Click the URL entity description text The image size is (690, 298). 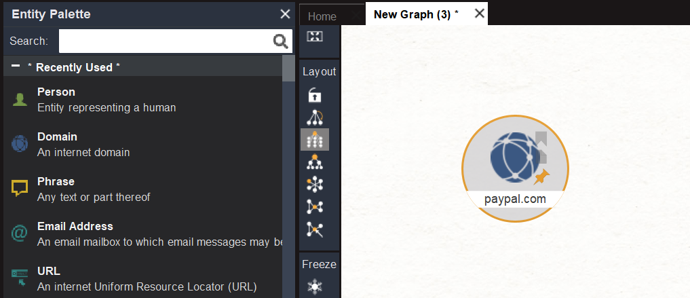[147, 287]
